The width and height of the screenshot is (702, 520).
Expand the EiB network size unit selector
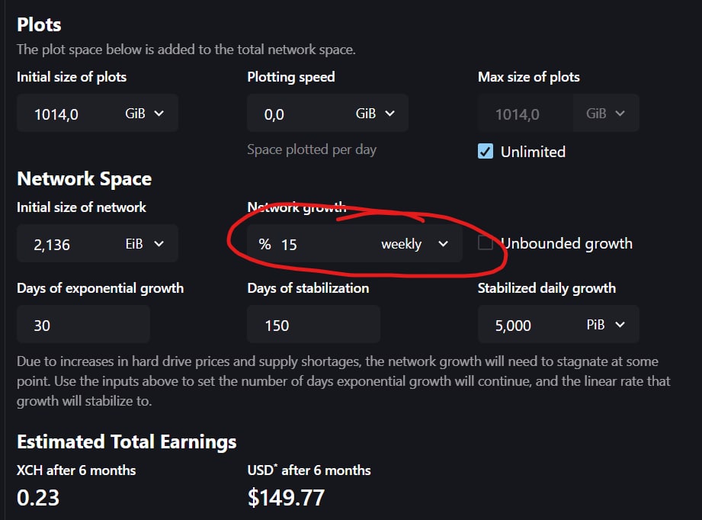(144, 244)
